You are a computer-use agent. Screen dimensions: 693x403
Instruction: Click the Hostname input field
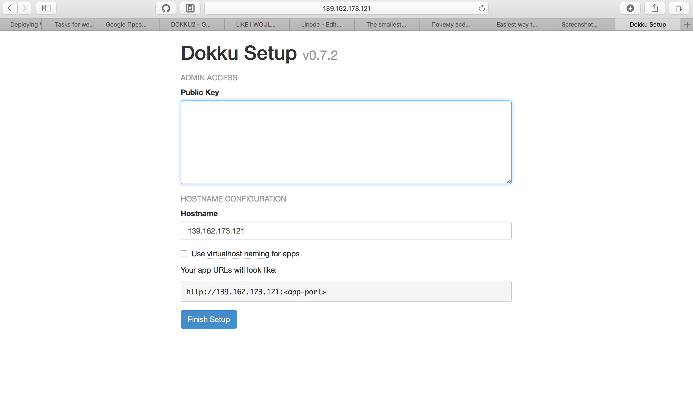346,231
